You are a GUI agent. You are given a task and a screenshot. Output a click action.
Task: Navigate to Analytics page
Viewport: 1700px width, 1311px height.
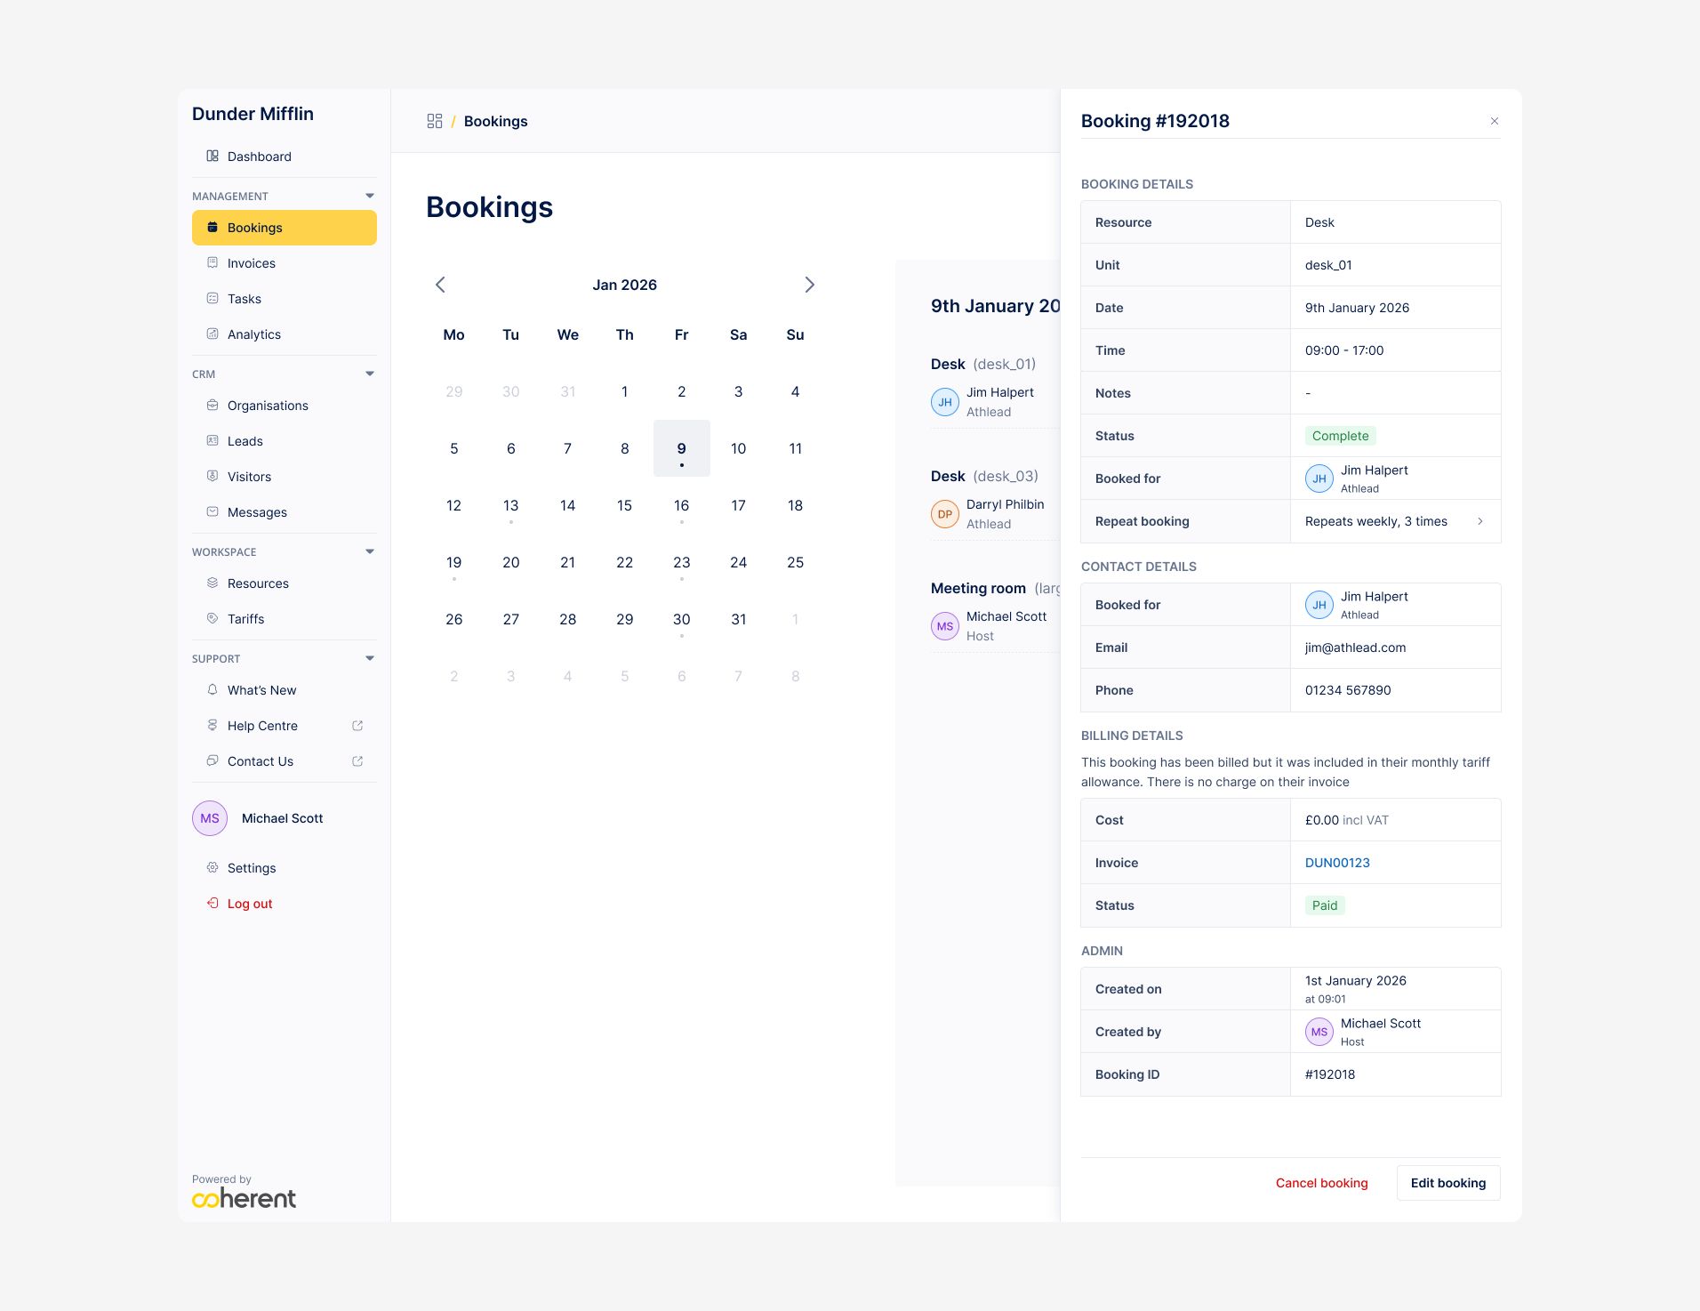(253, 334)
